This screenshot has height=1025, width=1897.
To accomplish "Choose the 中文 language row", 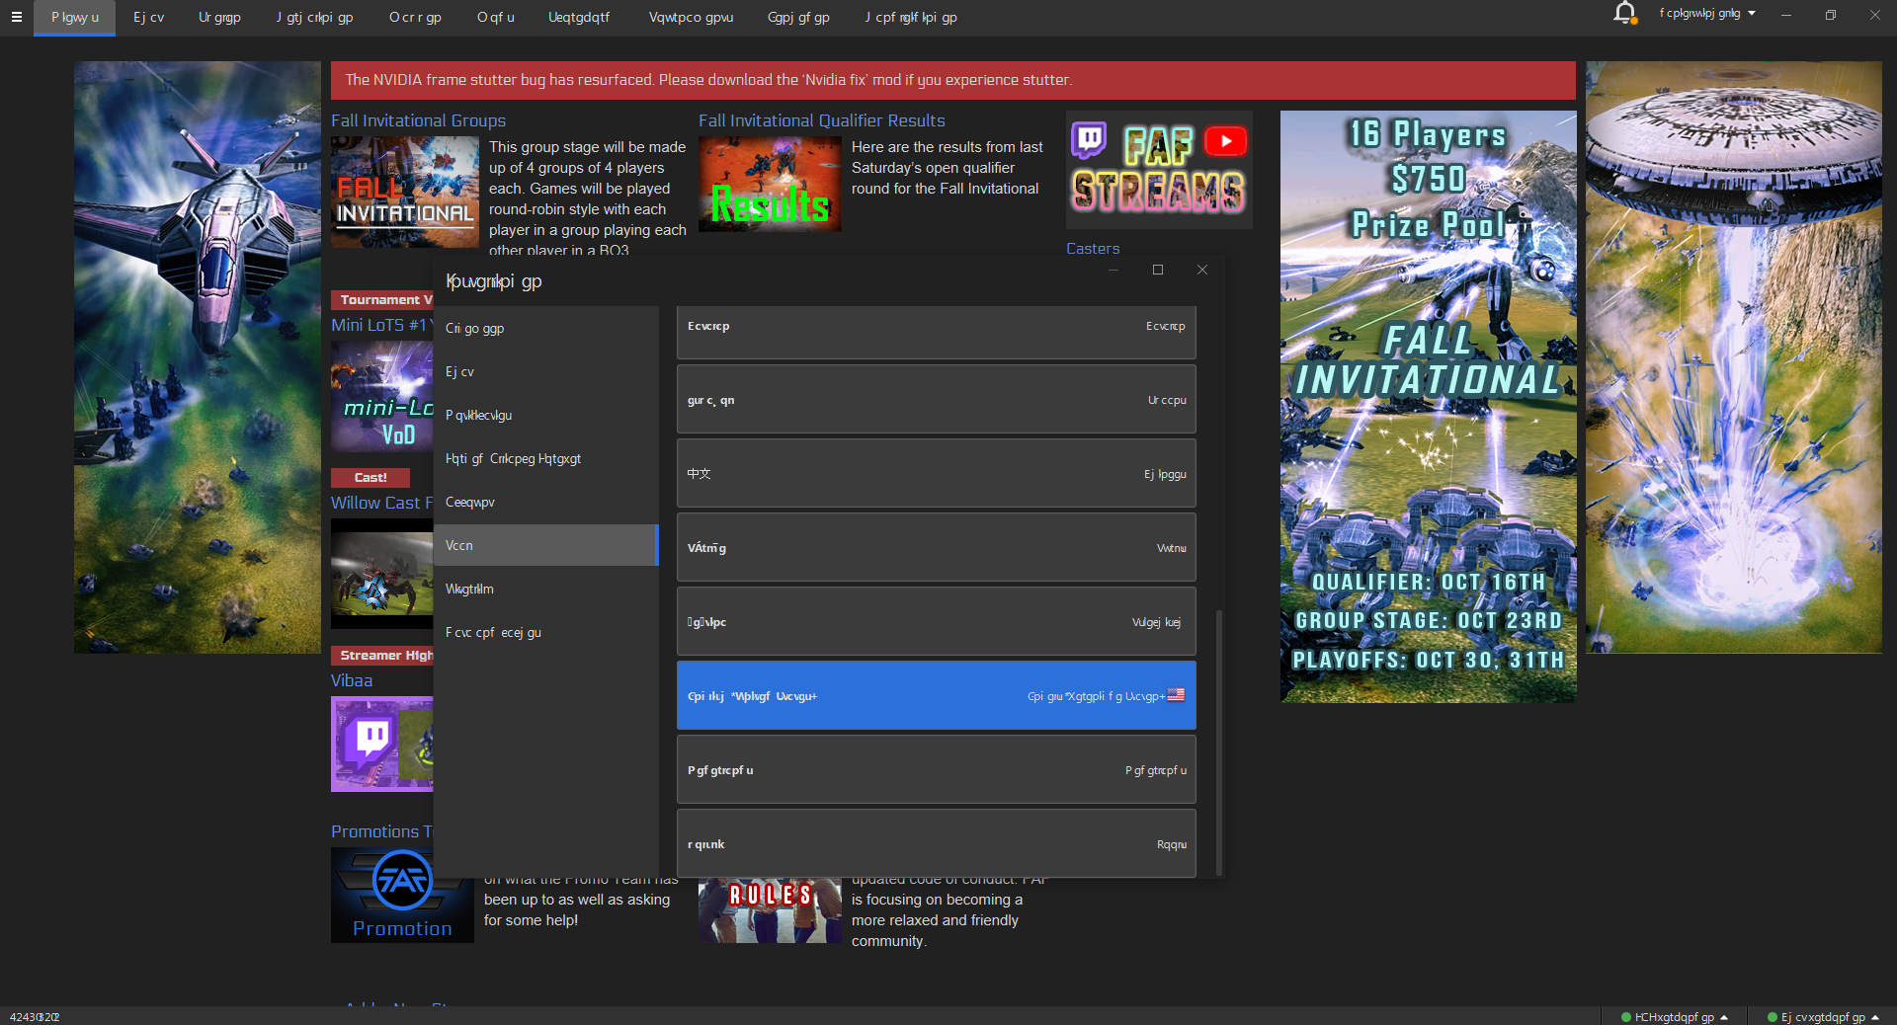I will coord(936,473).
